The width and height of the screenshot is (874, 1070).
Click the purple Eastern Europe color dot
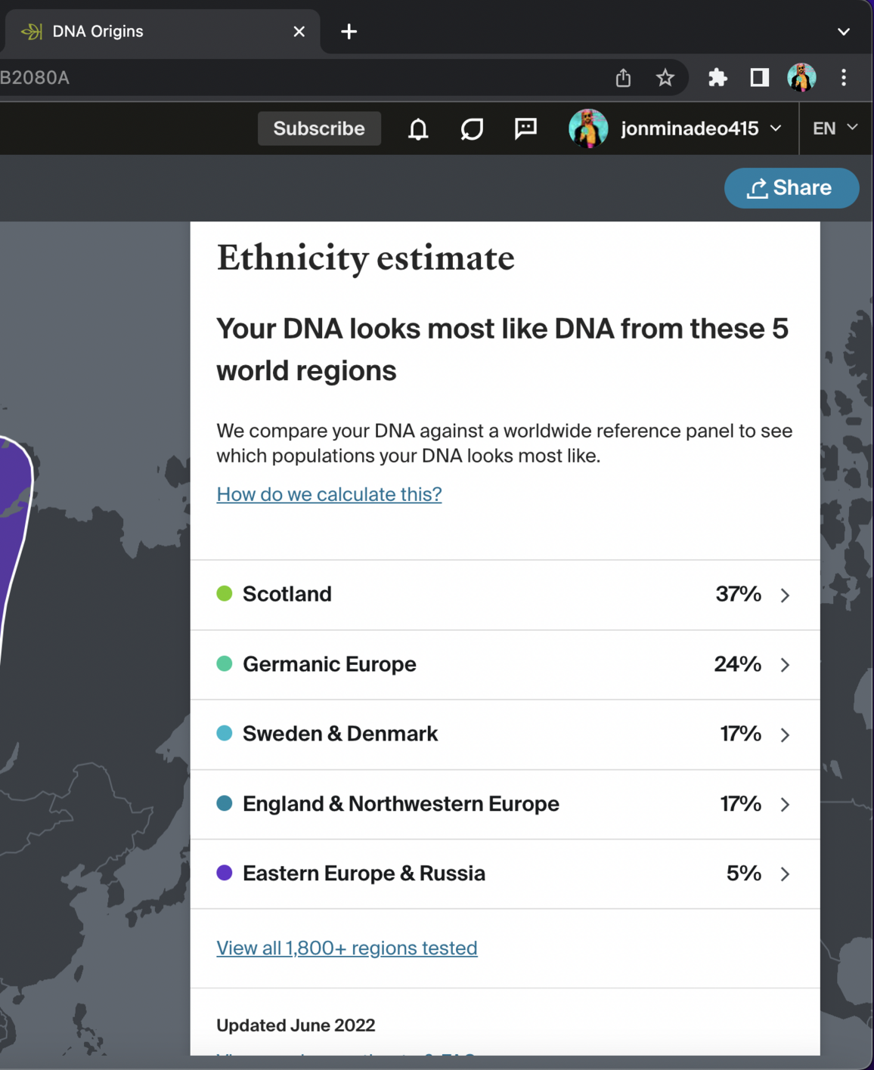point(225,873)
